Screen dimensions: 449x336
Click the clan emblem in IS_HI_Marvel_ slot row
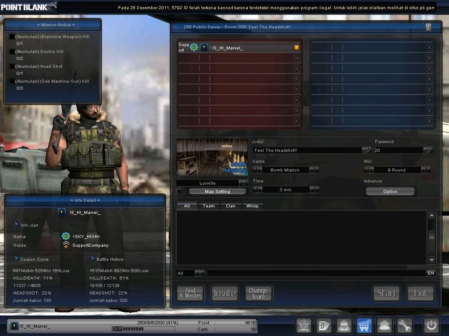pos(194,47)
